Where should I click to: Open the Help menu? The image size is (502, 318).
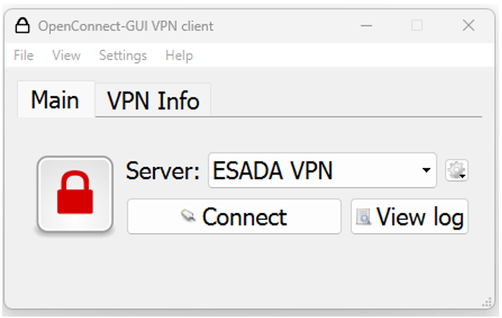pyautogui.click(x=179, y=55)
